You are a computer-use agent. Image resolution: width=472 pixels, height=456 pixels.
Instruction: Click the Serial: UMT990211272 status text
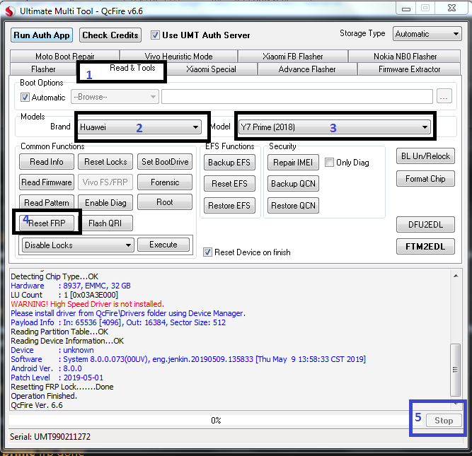(50, 436)
